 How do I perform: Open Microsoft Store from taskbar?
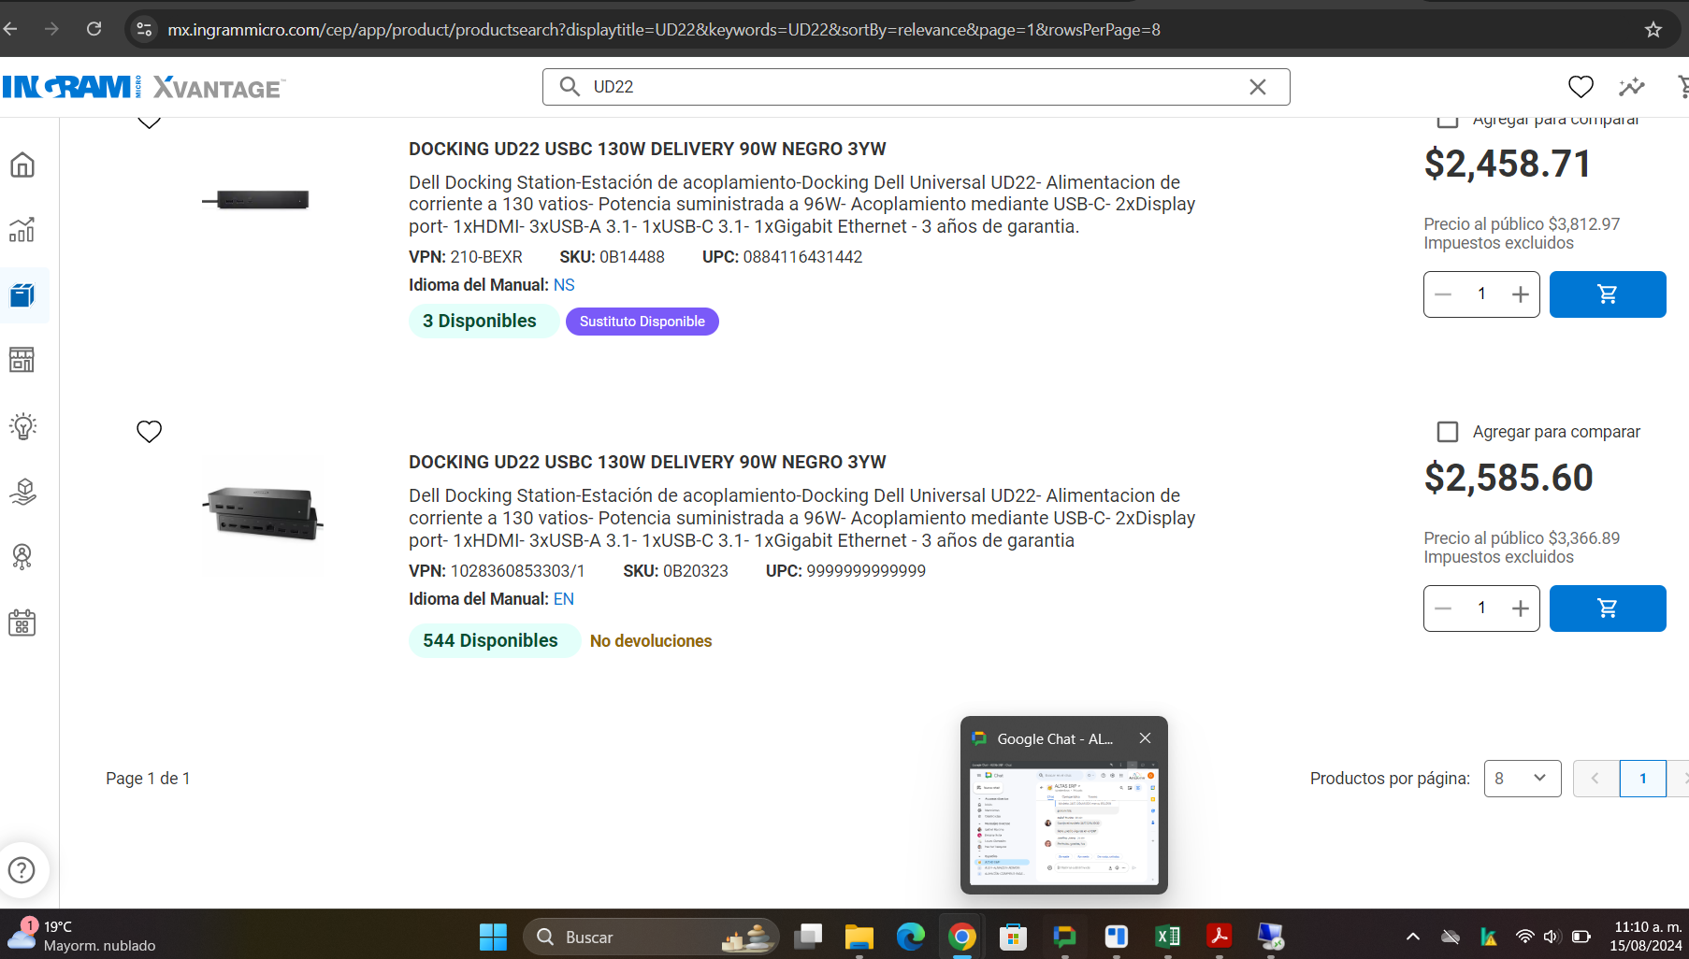pyautogui.click(x=1014, y=937)
